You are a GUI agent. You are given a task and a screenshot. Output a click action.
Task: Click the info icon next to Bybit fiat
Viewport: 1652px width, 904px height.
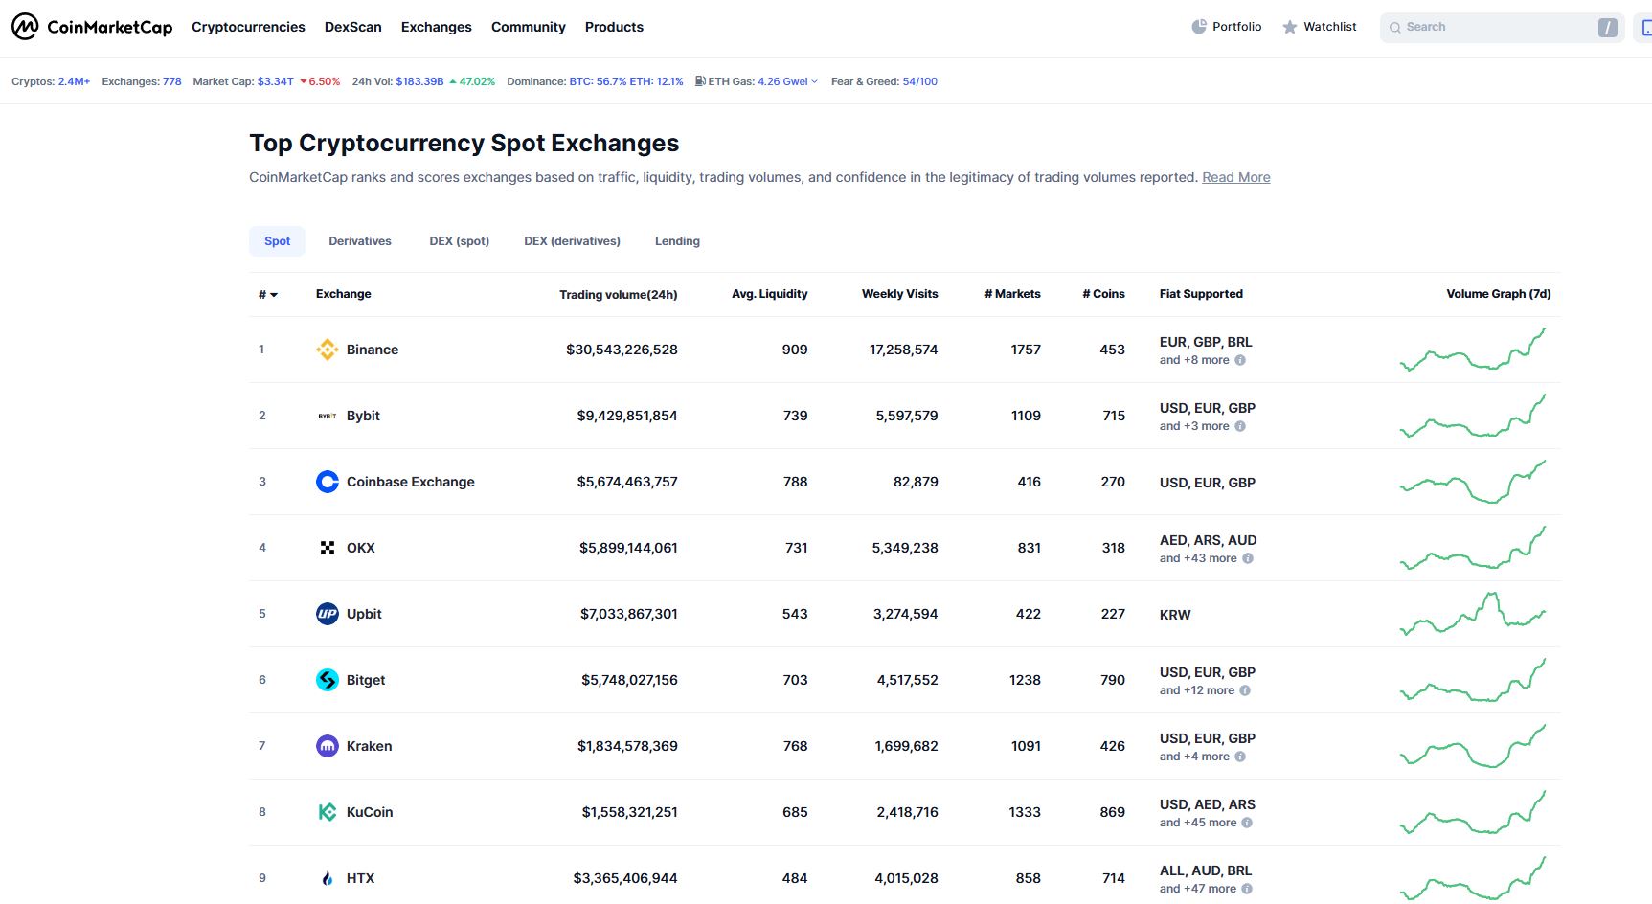[1240, 426]
